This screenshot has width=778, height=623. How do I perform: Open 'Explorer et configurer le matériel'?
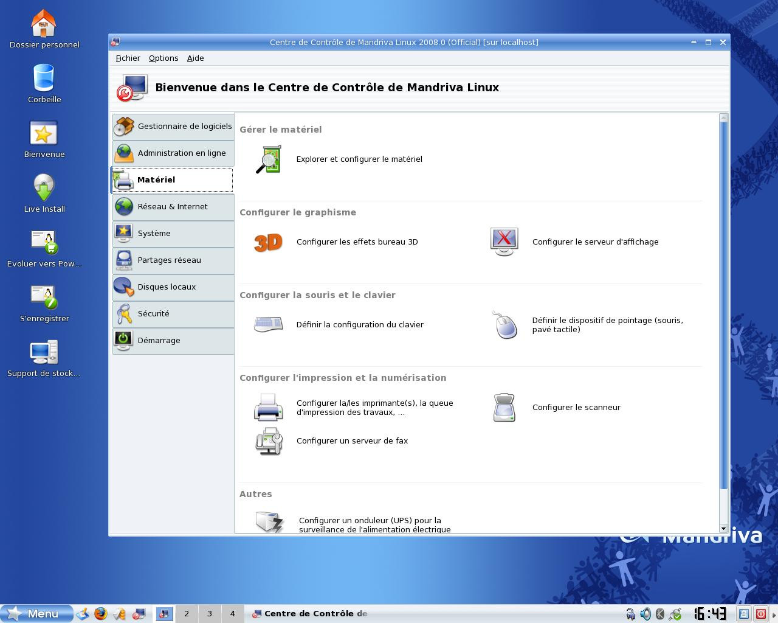point(359,159)
